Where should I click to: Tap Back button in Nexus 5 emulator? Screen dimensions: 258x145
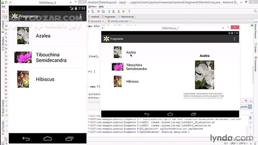pos(26,139)
